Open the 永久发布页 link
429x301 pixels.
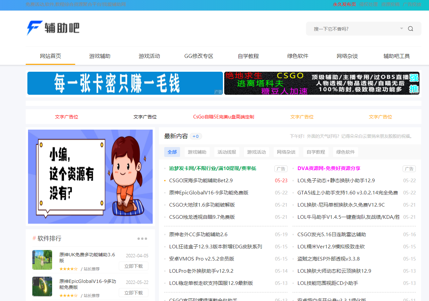(344, 5)
